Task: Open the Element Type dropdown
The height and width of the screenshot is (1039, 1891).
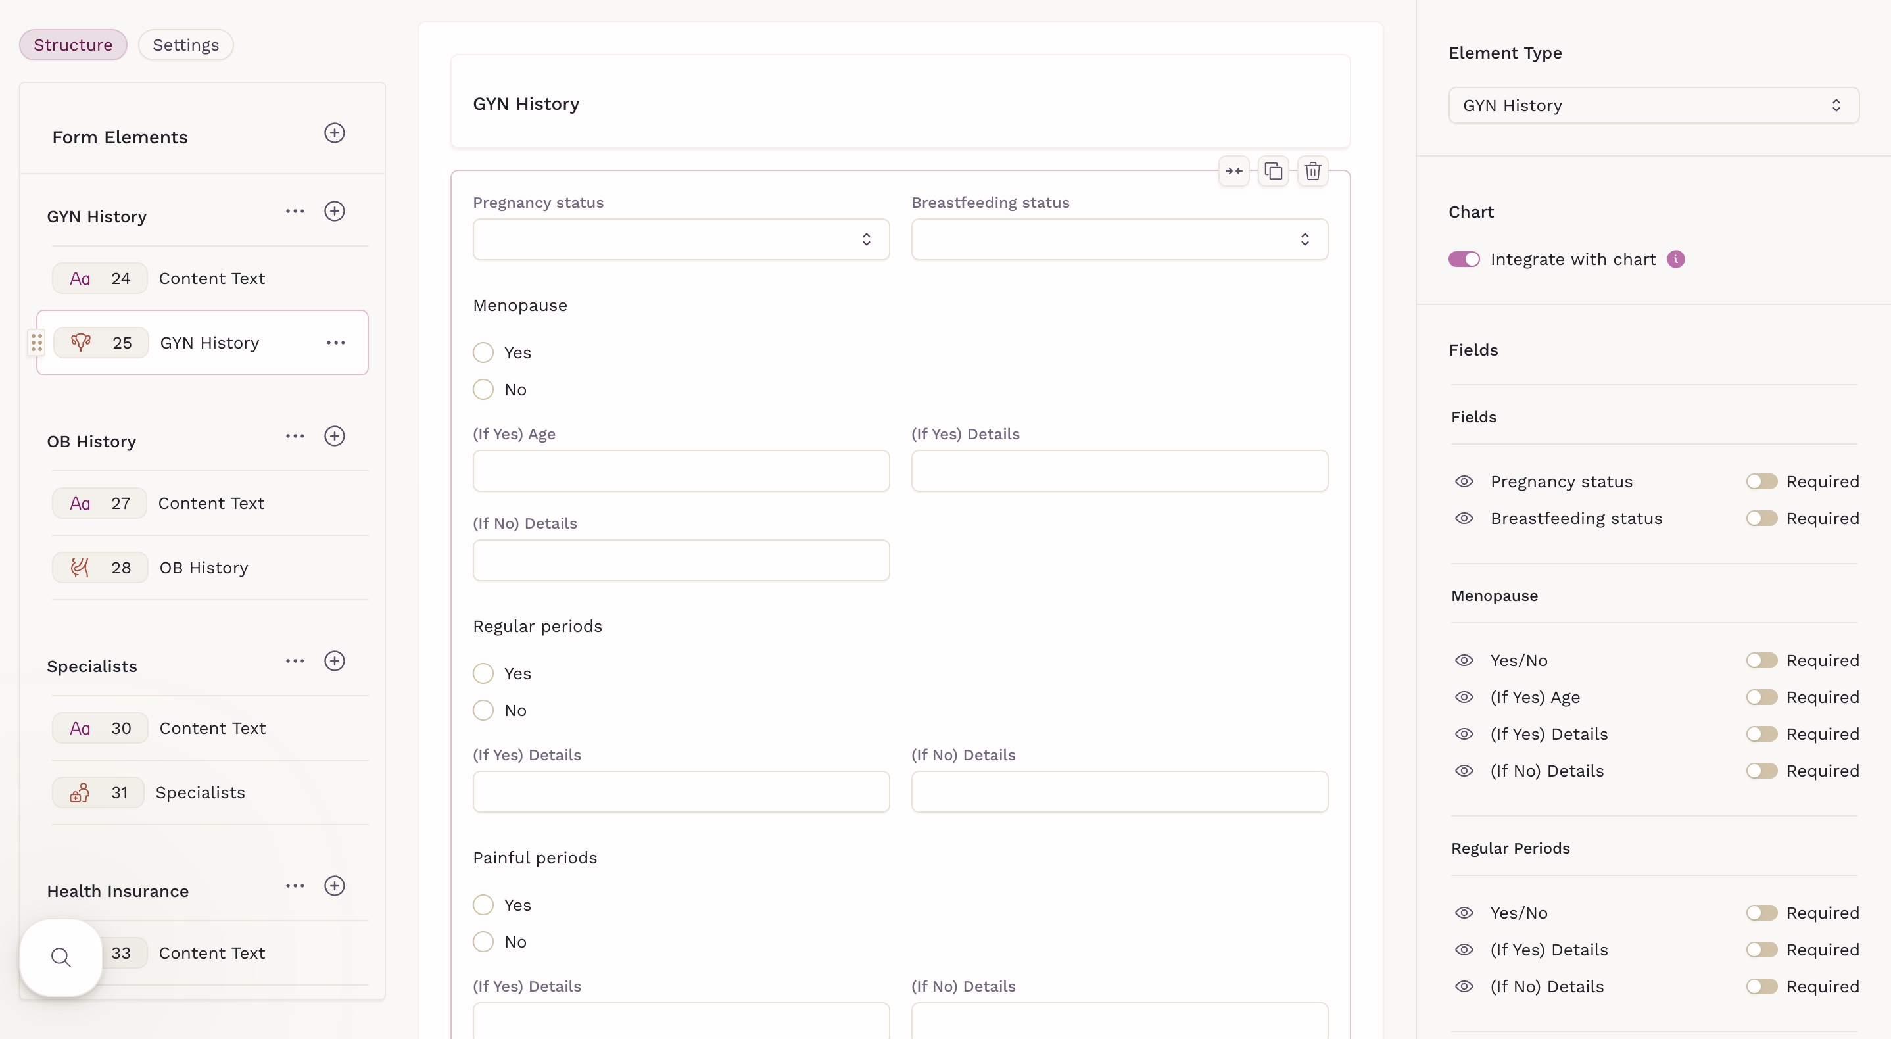Action: coord(1653,106)
